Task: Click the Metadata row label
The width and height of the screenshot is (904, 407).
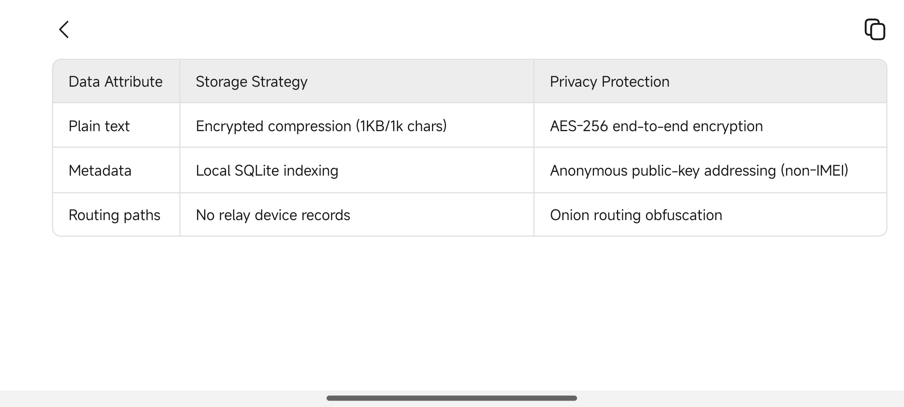Action: (x=100, y=170)
